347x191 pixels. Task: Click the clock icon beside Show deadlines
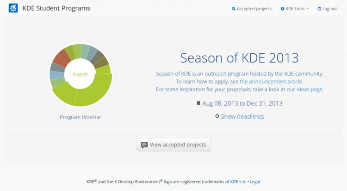[x=217, y=116]
